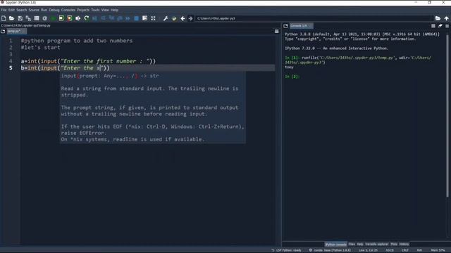
Task: Open the Search menu
Action: 21,10
